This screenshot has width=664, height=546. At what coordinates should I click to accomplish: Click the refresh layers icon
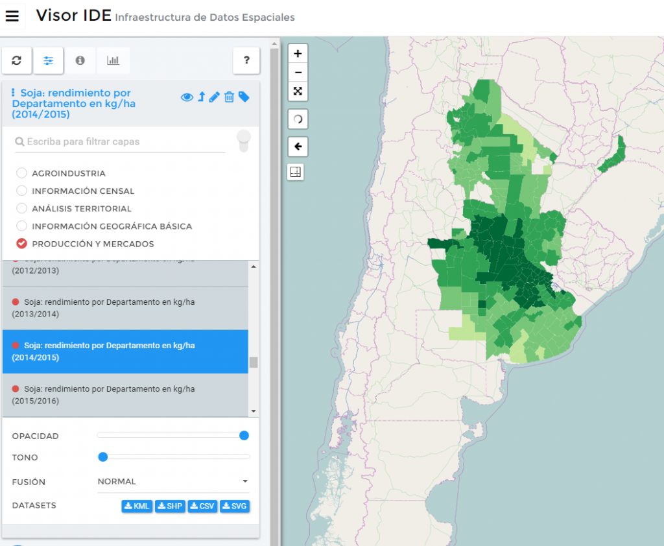click(16, 60)
